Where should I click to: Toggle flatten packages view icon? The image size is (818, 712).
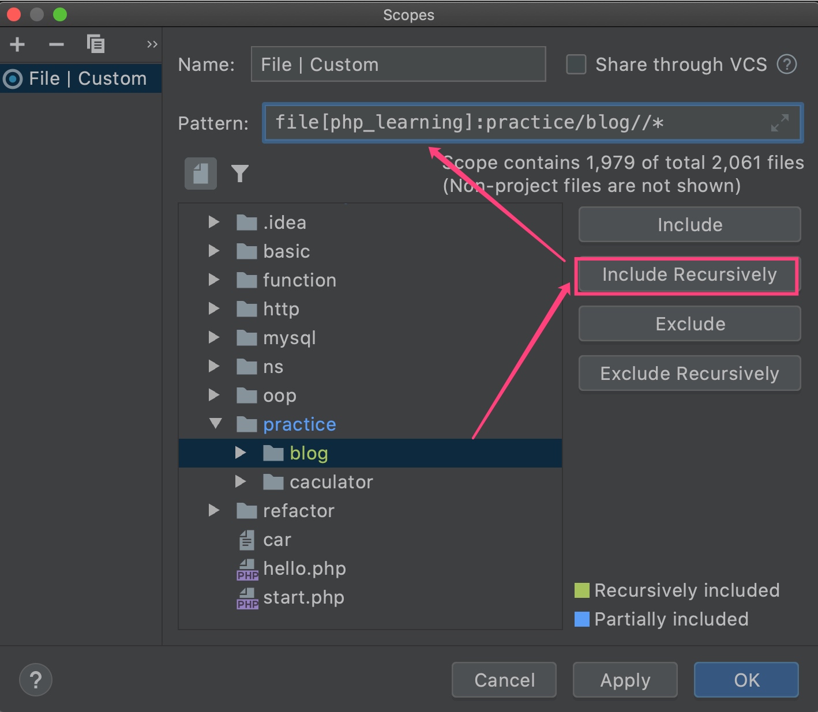[201, 174]
